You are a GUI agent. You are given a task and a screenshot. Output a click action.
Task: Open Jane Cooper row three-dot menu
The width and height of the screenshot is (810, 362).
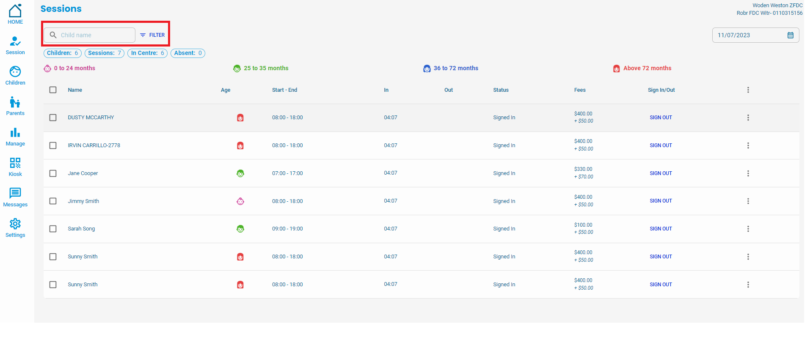point(748,173)
